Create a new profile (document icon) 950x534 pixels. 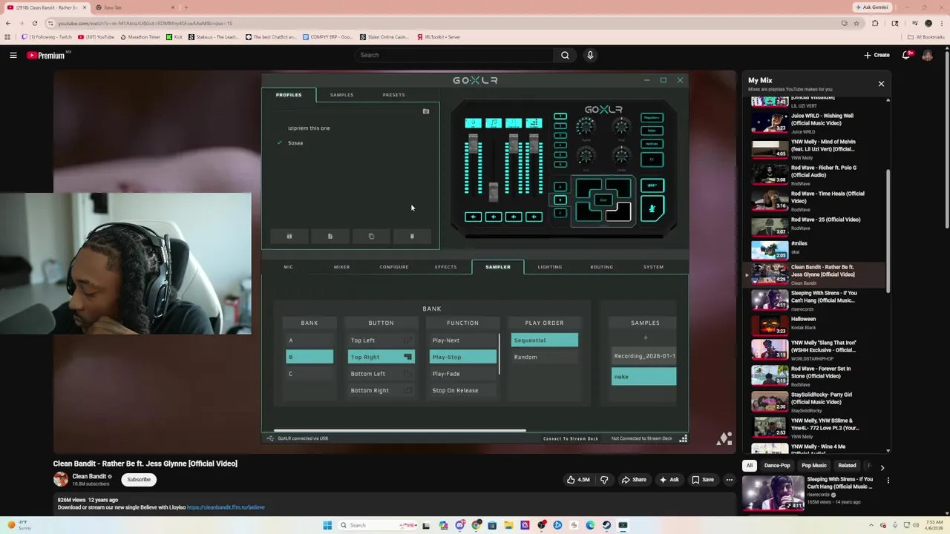pos(330,236)
